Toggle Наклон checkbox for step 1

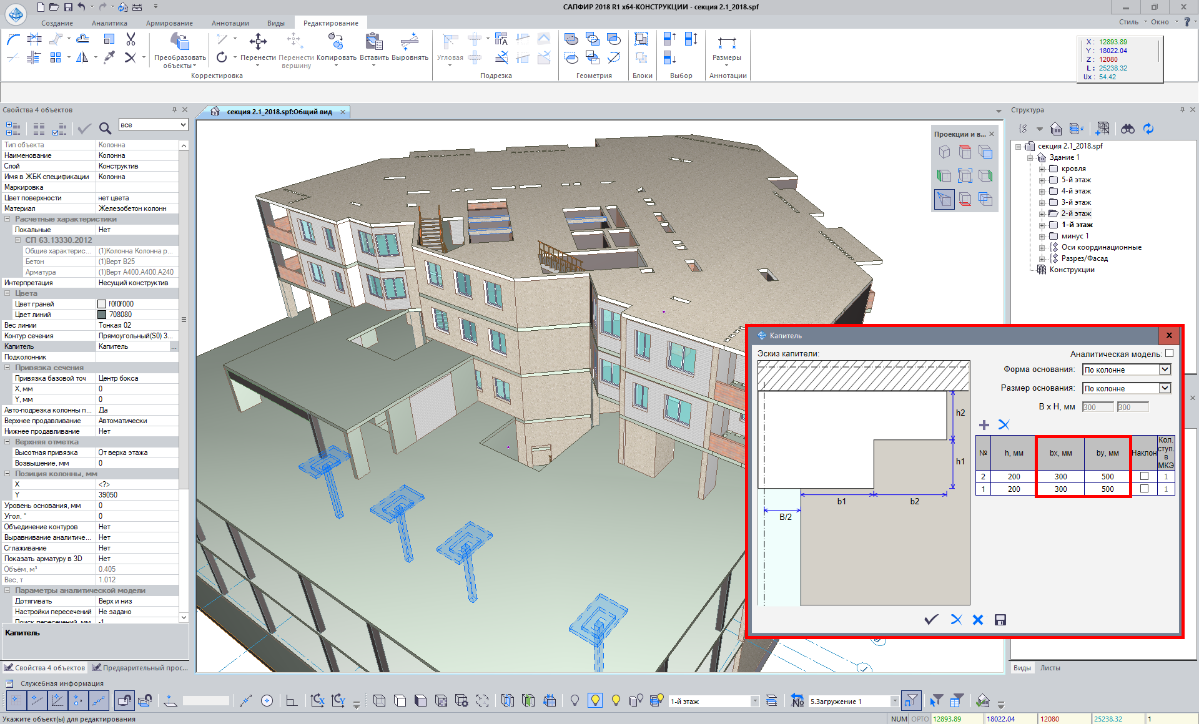(1144, 489)
